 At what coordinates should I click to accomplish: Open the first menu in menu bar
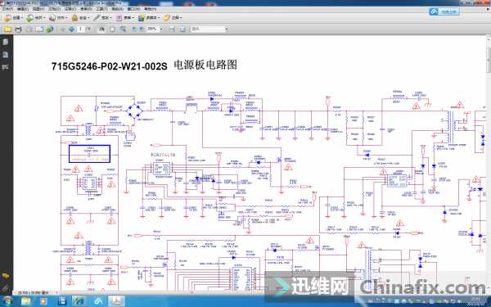[x=7, y=9]
